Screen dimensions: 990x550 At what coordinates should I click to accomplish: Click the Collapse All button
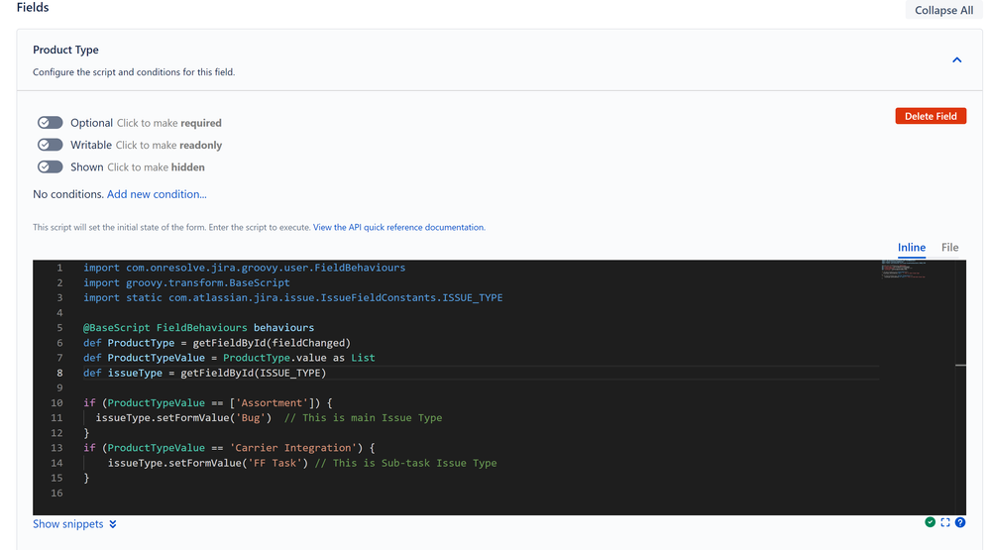tap(943, 10)
